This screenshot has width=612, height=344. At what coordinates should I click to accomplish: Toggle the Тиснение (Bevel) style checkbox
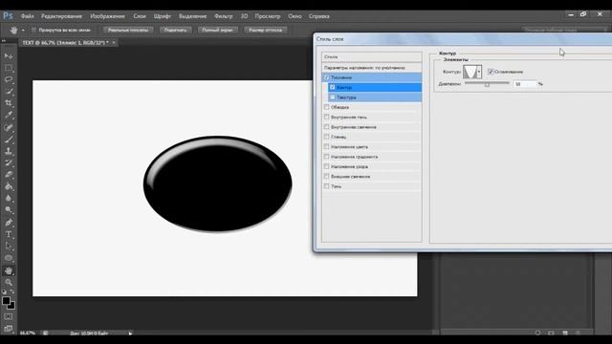click(327, 77)
